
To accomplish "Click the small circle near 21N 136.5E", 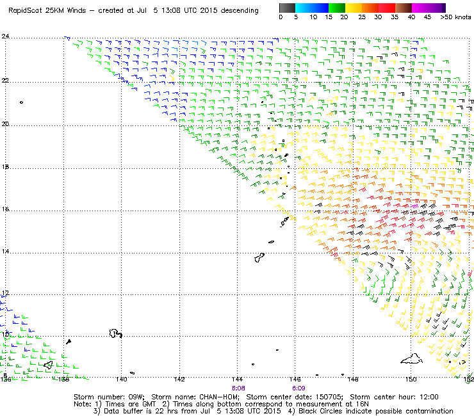I will (22, 102).
